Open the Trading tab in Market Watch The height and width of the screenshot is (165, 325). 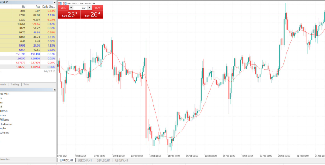click(x=14, y=85)
